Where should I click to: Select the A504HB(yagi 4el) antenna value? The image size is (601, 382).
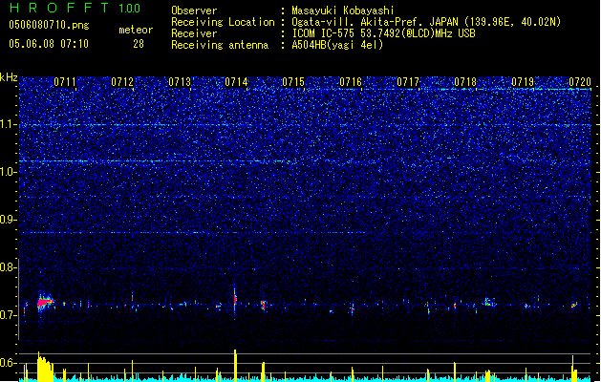coord(337,45)
